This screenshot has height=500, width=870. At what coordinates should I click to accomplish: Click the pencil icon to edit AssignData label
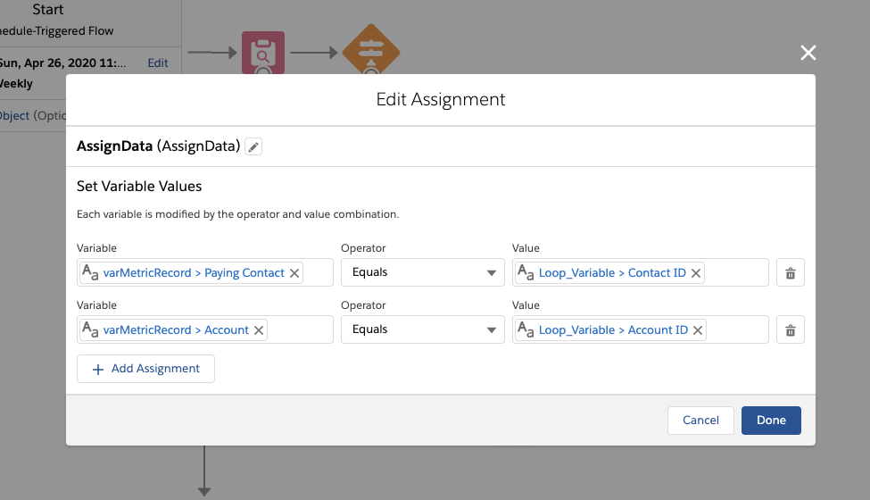254,147
